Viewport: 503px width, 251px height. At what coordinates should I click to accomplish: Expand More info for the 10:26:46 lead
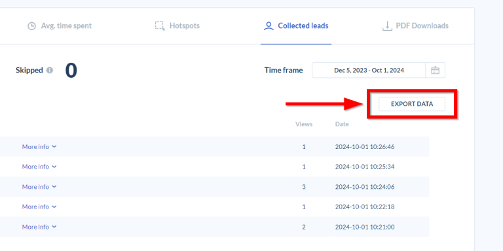pos(39,146)
